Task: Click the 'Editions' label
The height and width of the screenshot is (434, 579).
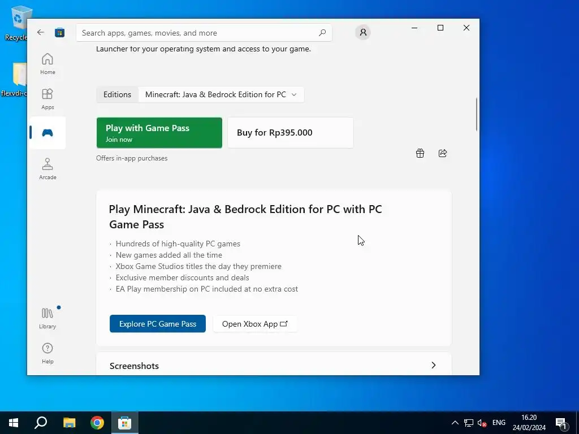Action: point(117,94)
